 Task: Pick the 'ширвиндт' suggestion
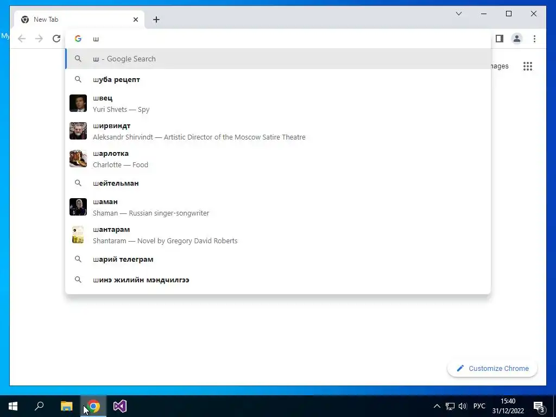point(278,131)
